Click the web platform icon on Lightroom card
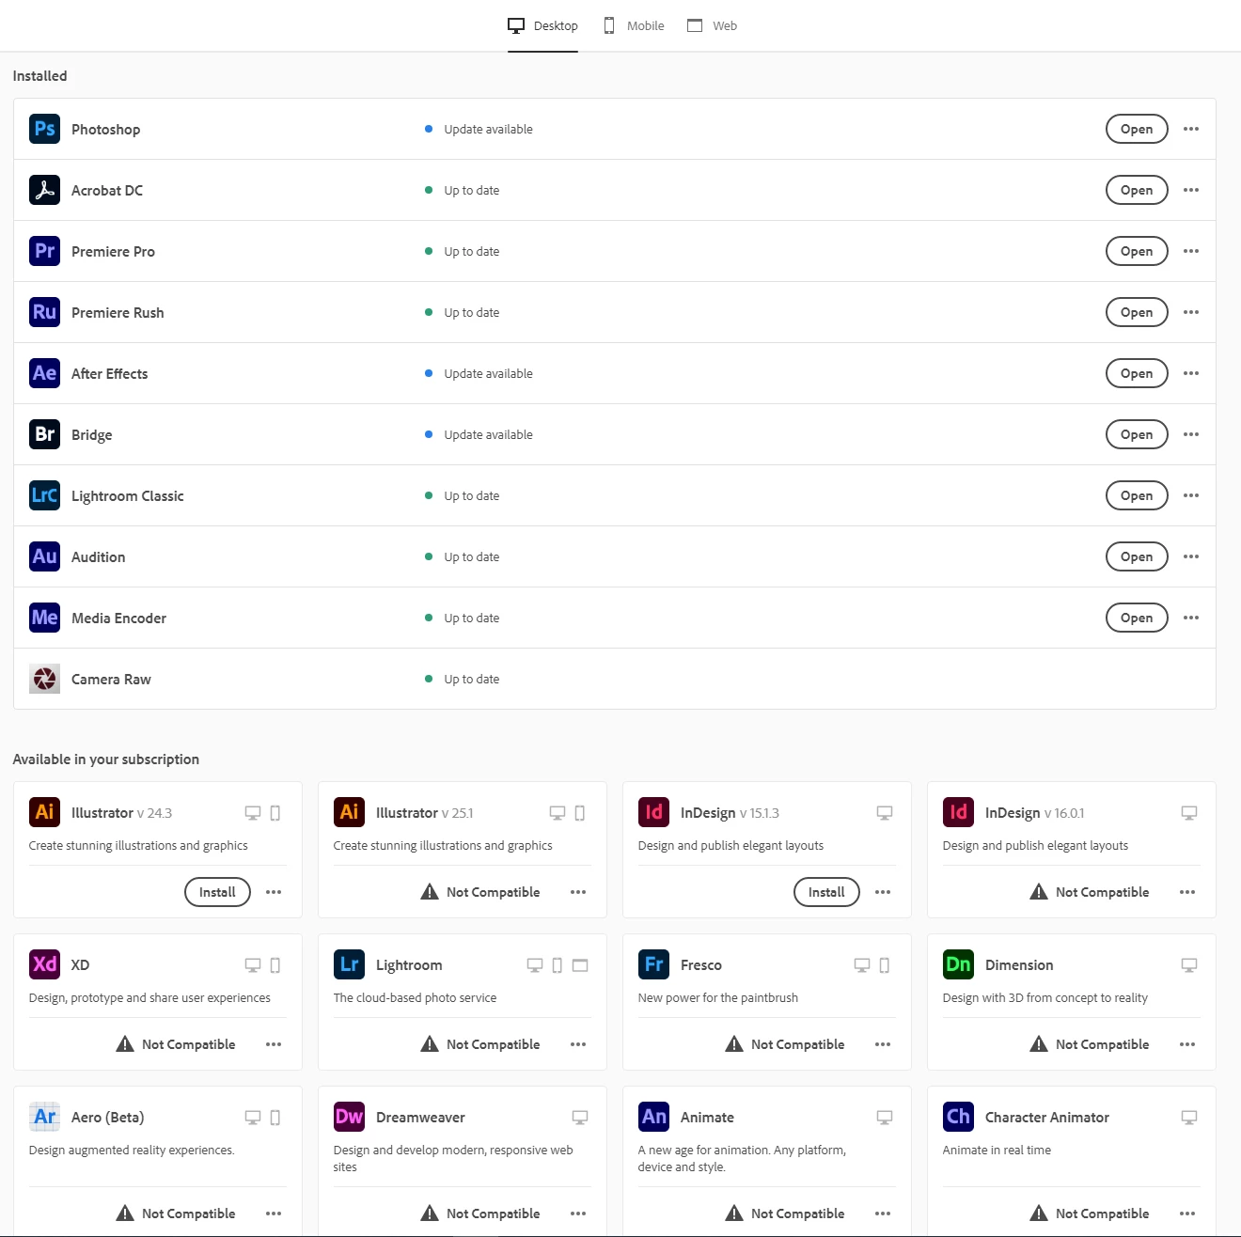 point(580,965)
